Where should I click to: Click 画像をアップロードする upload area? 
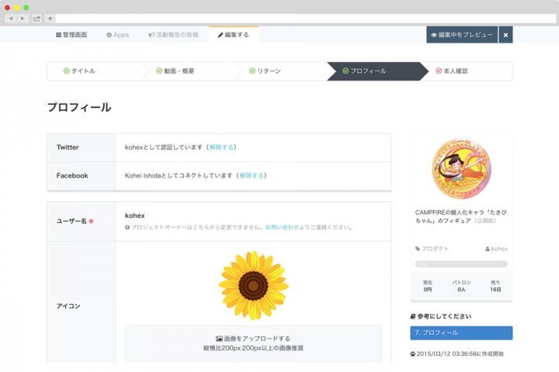[253, 343]
